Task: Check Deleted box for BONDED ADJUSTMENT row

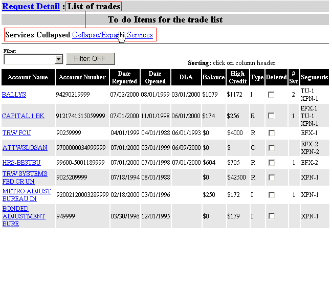Action: (x=272, y=216)
